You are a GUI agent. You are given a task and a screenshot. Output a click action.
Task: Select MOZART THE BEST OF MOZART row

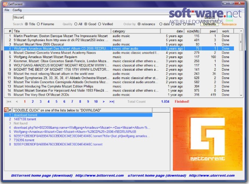(119, 70)
